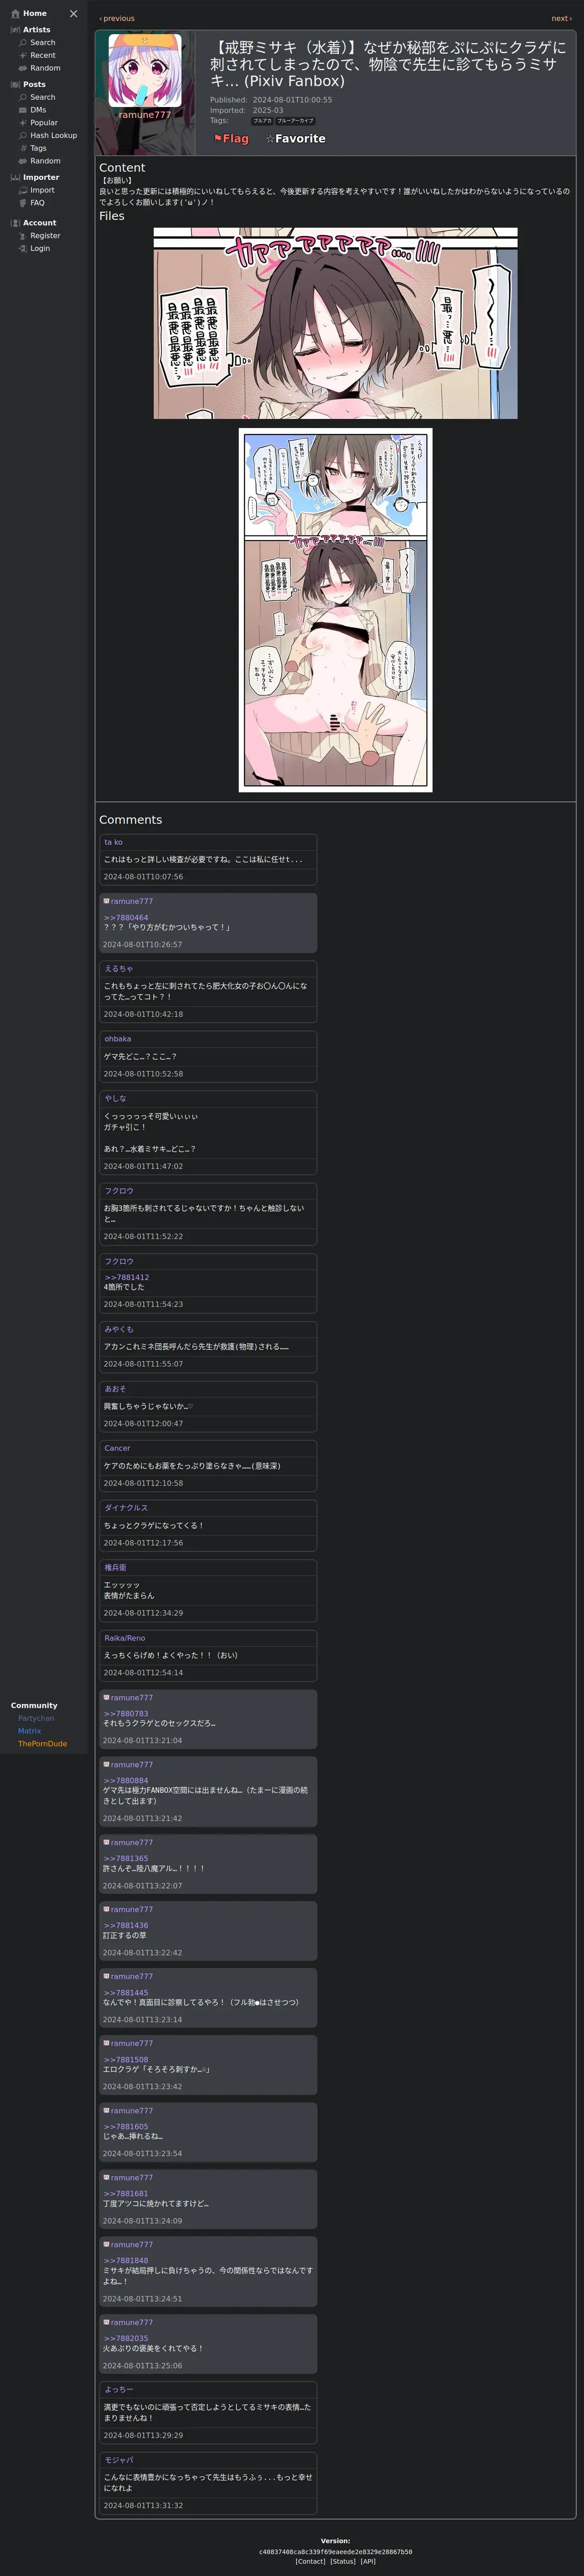Click the Importer section header icon

point(15,177)
